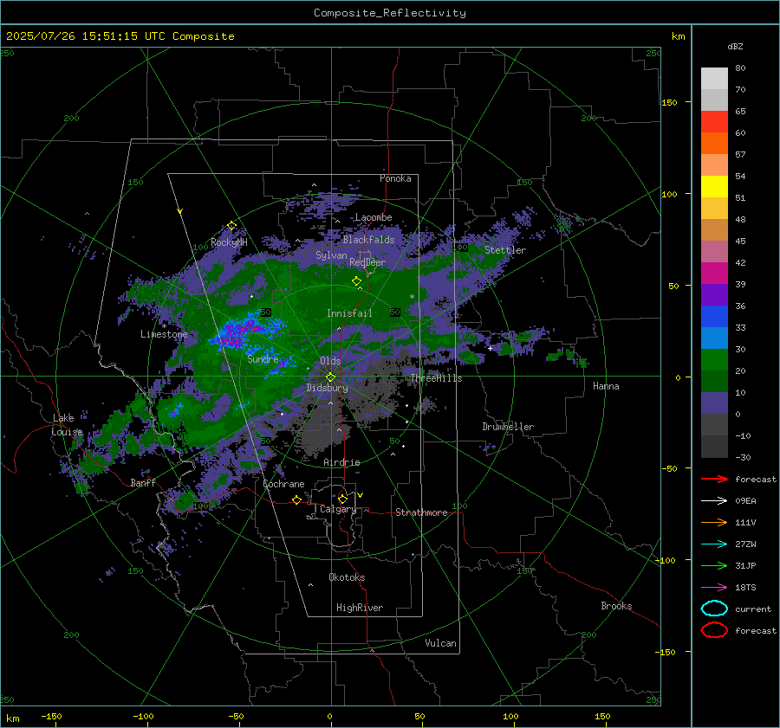780x728 pixels.
Task: Click the Brooks label
Action: 616,606
